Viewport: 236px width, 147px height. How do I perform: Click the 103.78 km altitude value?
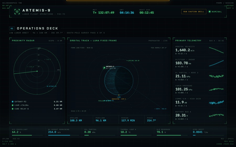click(183, 63)
